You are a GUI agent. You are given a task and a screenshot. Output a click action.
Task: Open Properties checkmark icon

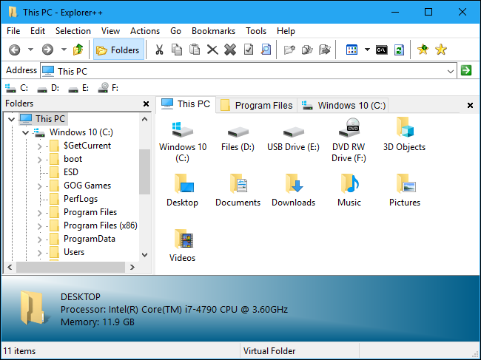click(x=249, y=50)
